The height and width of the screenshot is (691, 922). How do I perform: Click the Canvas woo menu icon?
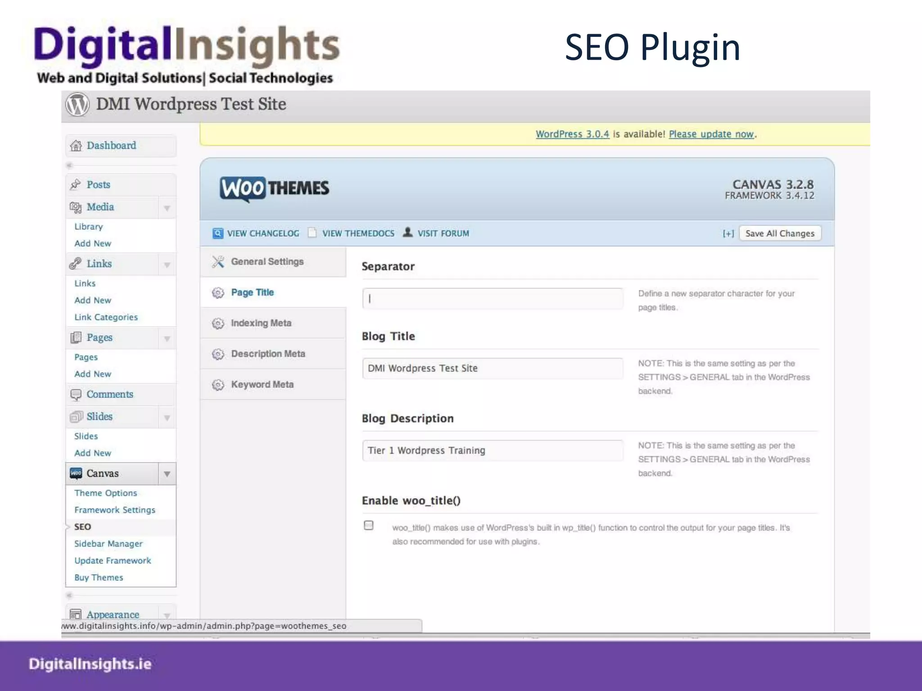click(76, 473)
